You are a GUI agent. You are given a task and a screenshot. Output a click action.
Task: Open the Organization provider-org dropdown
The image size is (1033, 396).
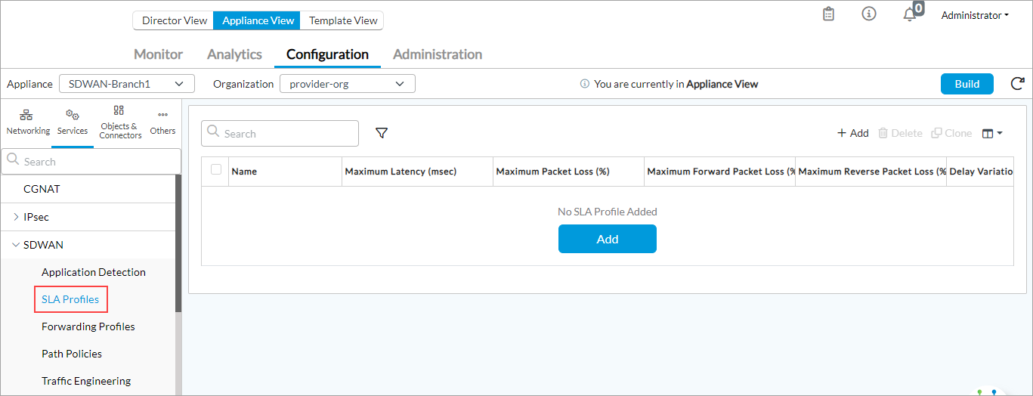348,84
